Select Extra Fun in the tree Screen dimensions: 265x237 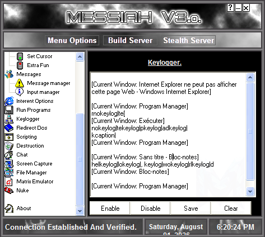pos(38,65)
